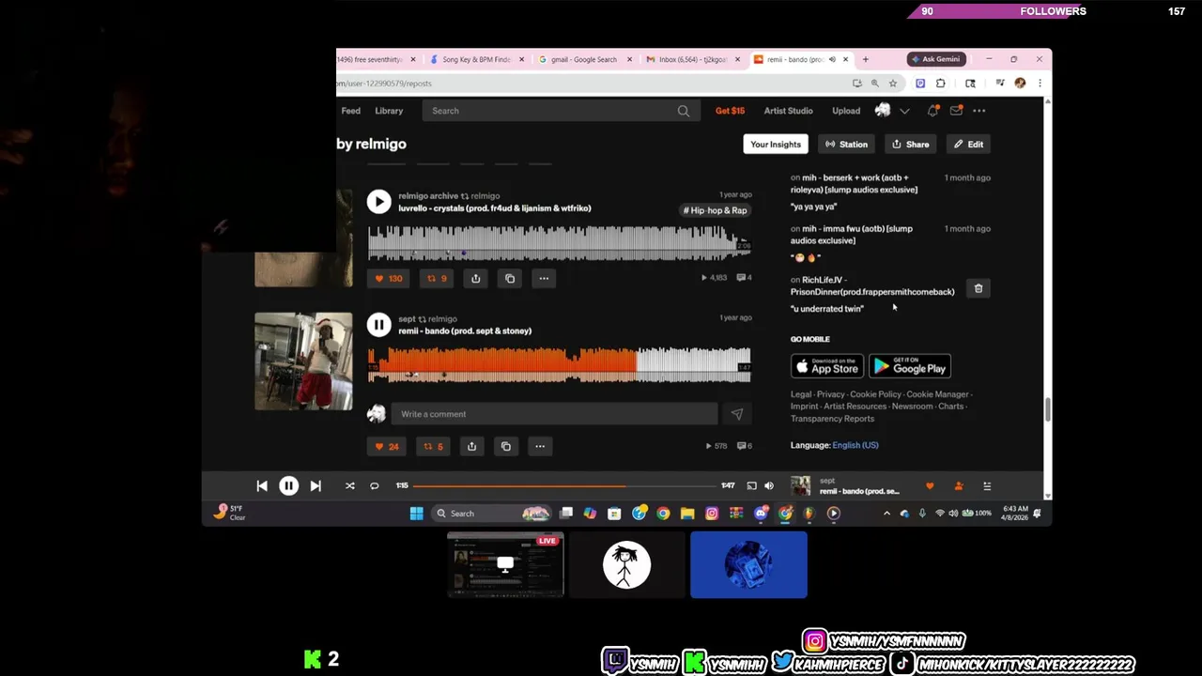
Task: Open the Windows Start menu
Action: (x=416, y=513)
